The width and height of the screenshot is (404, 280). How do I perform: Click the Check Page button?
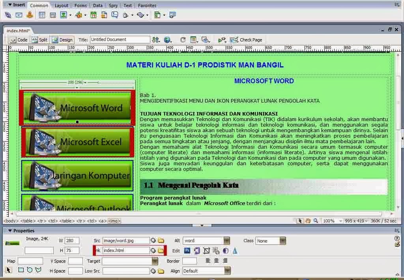pyautogui.click(x=246, y=40)
